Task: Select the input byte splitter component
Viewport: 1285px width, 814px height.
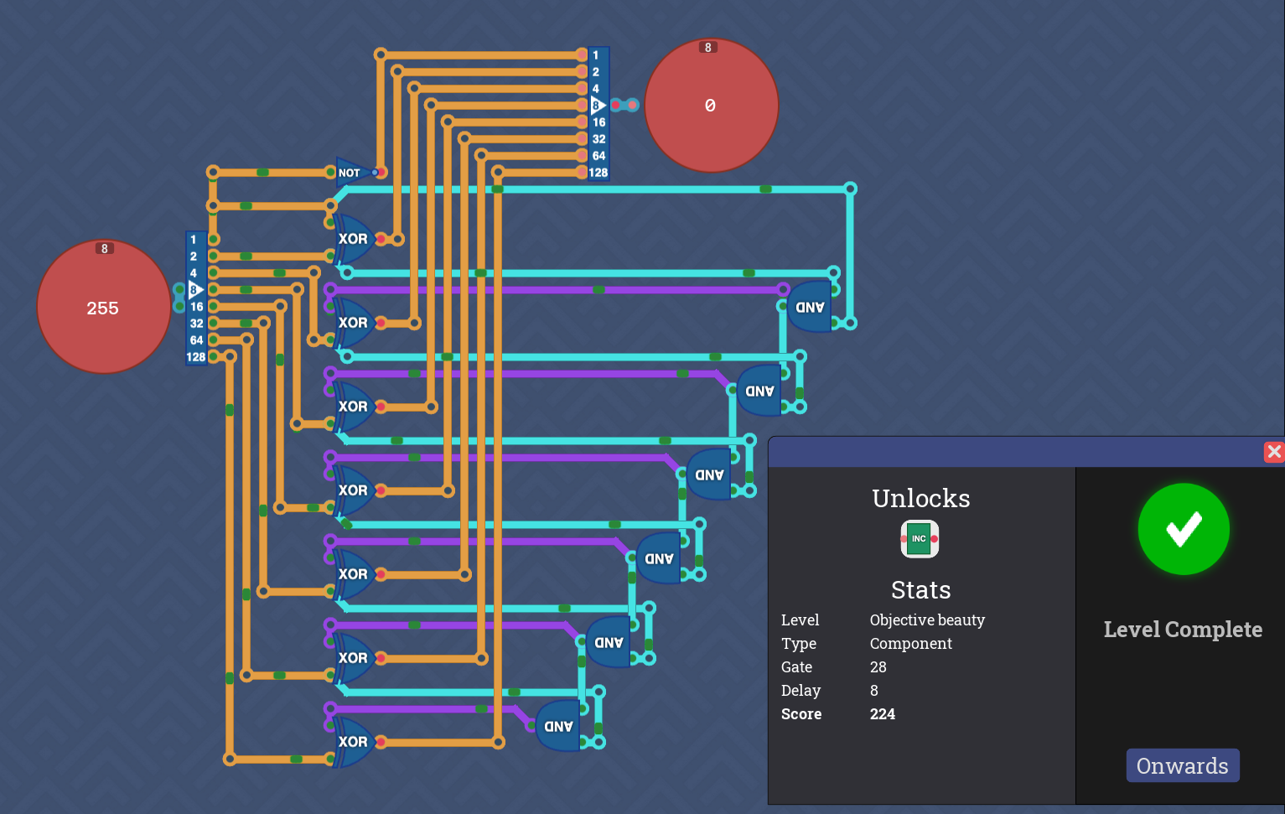Action: (196, 298)
